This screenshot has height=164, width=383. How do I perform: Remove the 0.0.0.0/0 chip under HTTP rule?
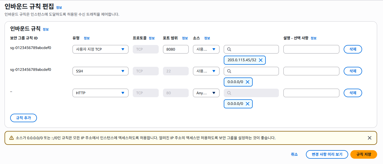(248, 104)
